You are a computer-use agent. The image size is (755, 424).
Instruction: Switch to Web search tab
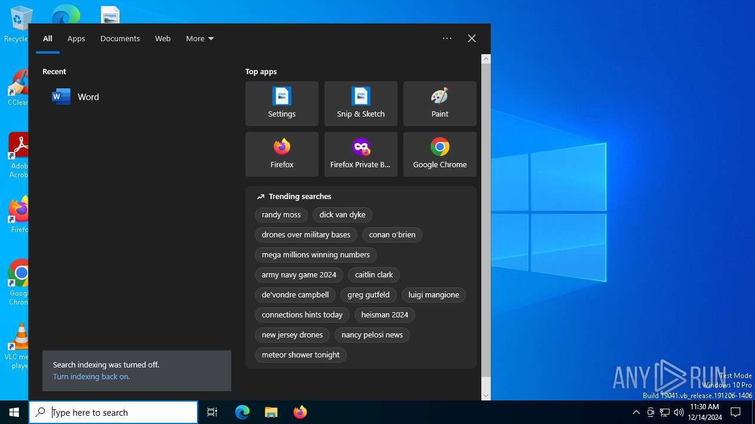(x=163, y=38)
